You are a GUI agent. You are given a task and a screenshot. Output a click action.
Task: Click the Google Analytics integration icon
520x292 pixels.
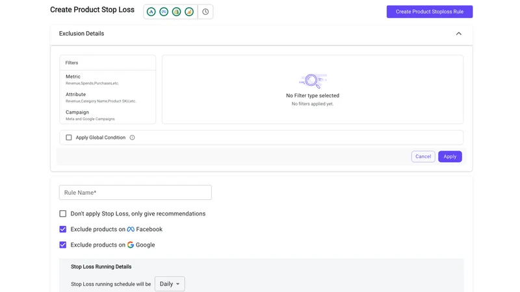point(189,12)
